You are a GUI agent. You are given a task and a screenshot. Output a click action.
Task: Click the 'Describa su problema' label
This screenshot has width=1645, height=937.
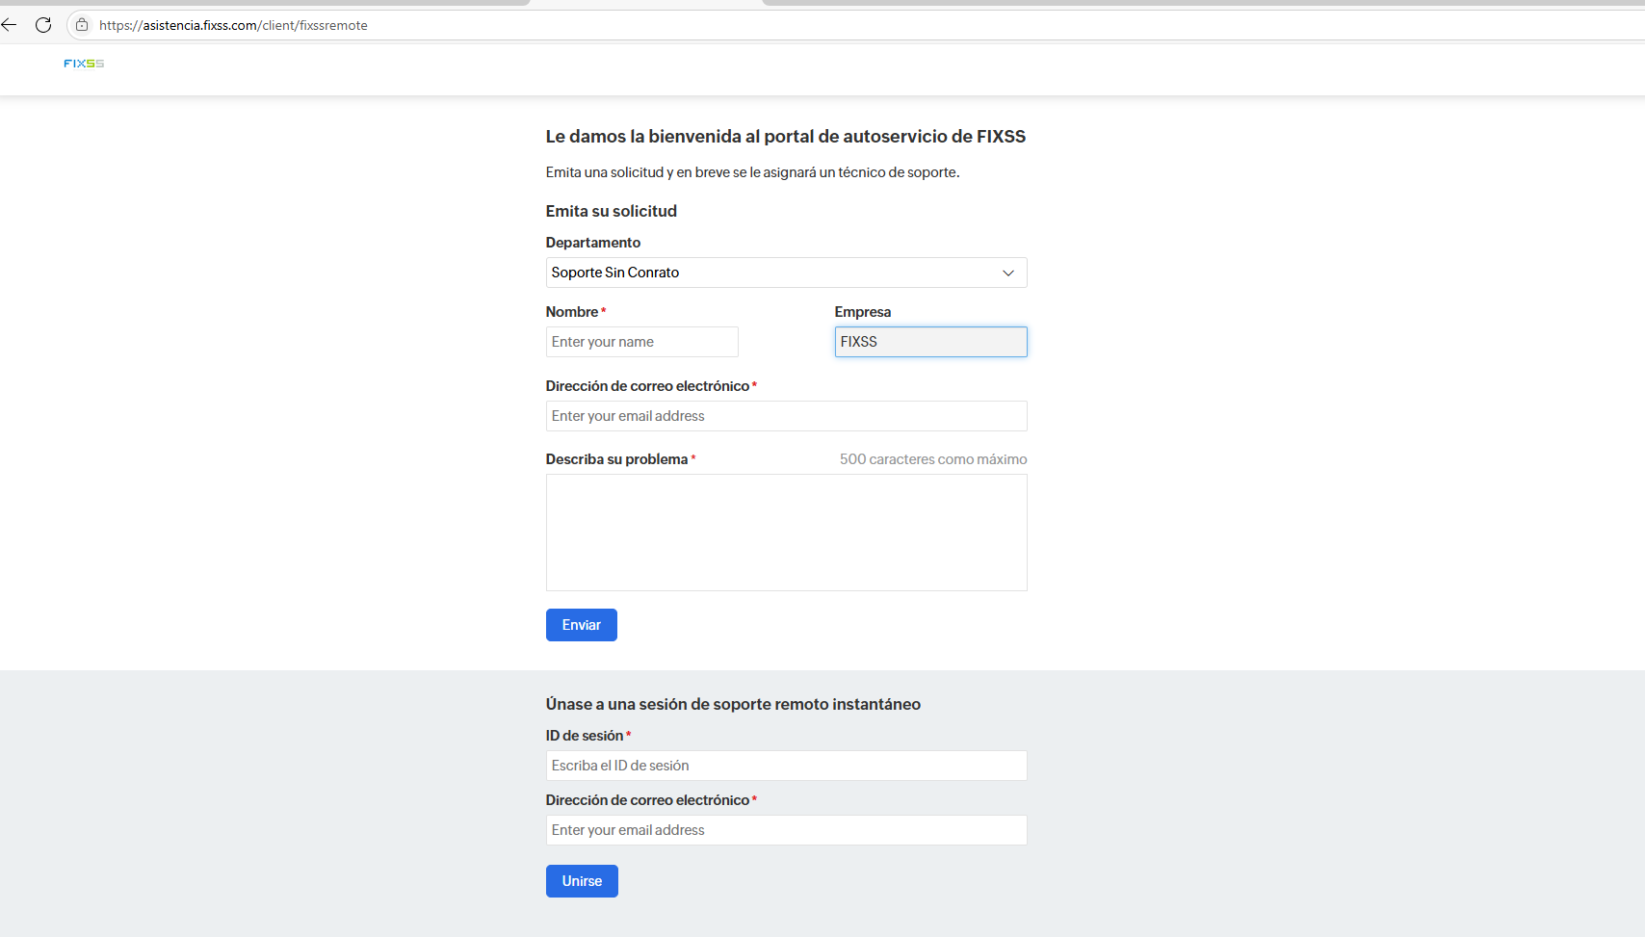pyautogui.click(x=616, y=459)
